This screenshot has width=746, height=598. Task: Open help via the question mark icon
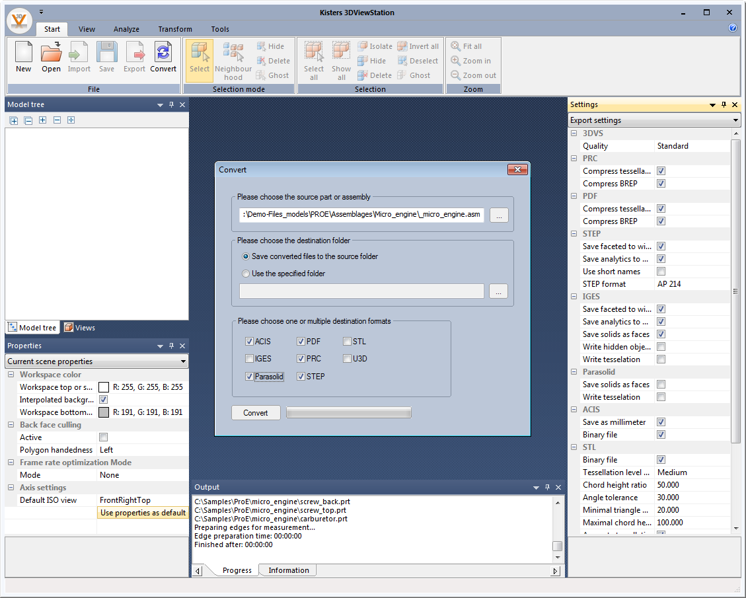pyautogui.click(x=733, y=28)
